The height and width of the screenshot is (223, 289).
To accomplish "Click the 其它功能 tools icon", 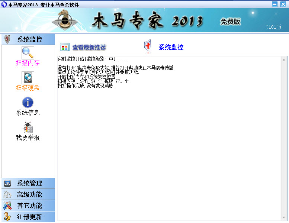I will point(7,206).
